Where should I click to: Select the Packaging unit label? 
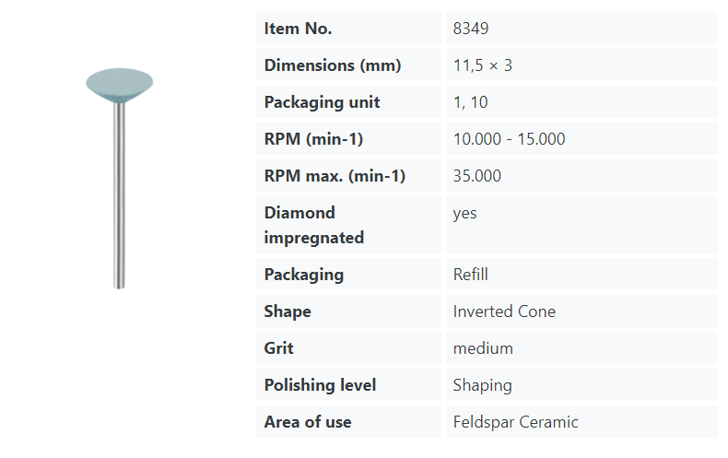322,102
